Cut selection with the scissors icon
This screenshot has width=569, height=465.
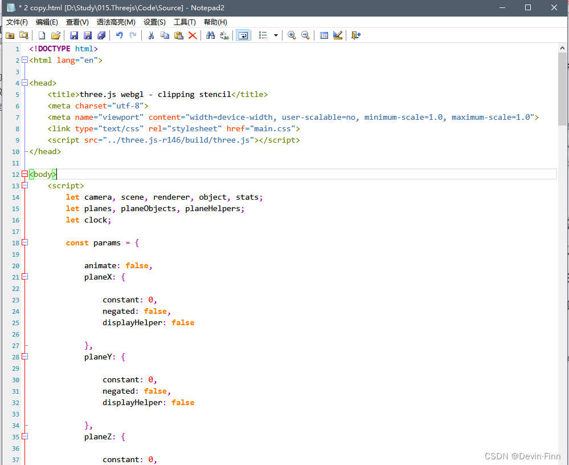pos(152,35)
